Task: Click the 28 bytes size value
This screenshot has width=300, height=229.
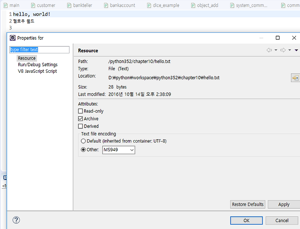Action: pos(117,87)
